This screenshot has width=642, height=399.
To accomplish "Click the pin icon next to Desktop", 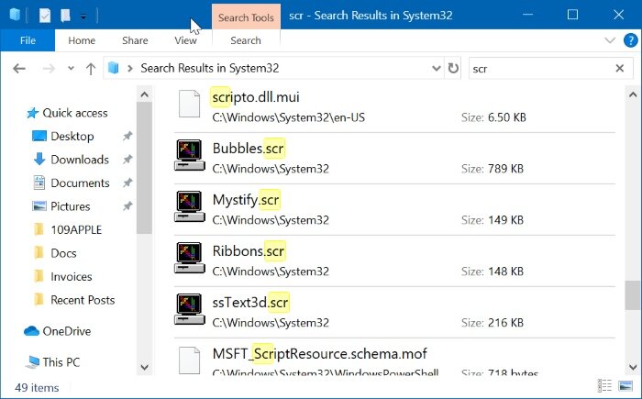I will pos(127,136).
